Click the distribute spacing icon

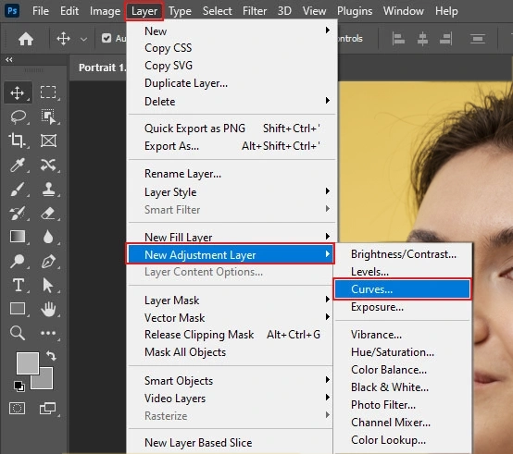point(477,39)
